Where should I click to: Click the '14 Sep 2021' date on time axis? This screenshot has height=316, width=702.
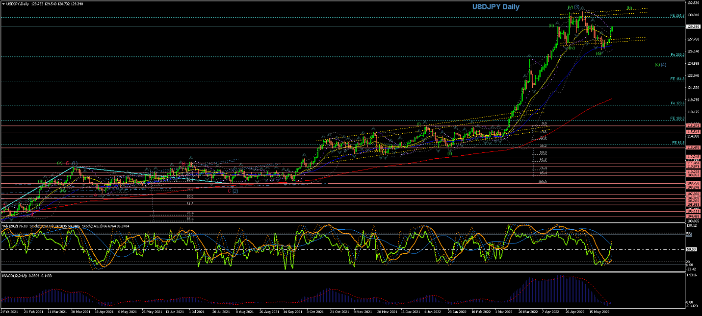pos(292,311)
